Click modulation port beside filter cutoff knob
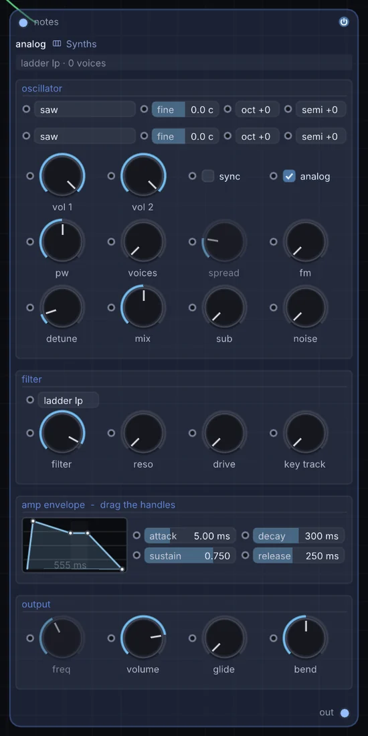Viewport: 368px width, 736px height. (x=31, y=433)
